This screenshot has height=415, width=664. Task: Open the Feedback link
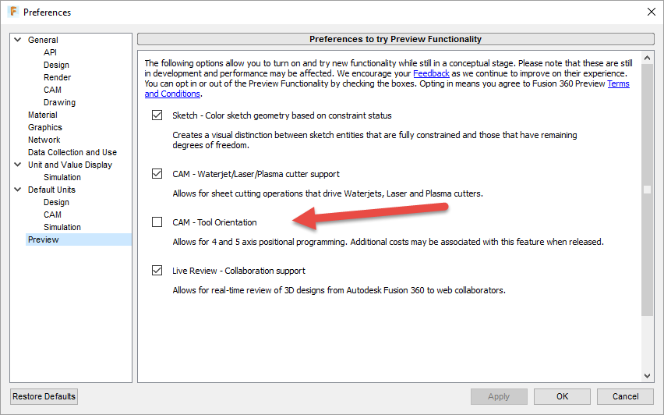[431, 73]
